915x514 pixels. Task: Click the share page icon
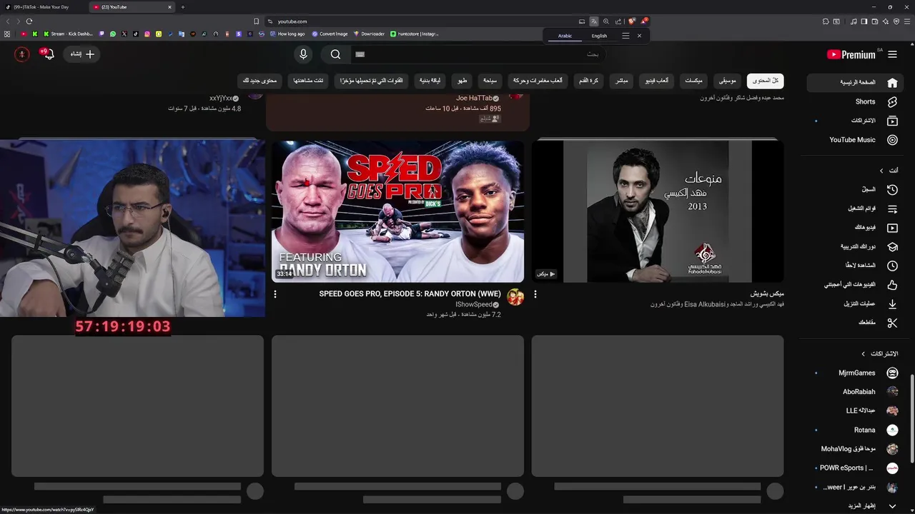[x=618, y=21]
